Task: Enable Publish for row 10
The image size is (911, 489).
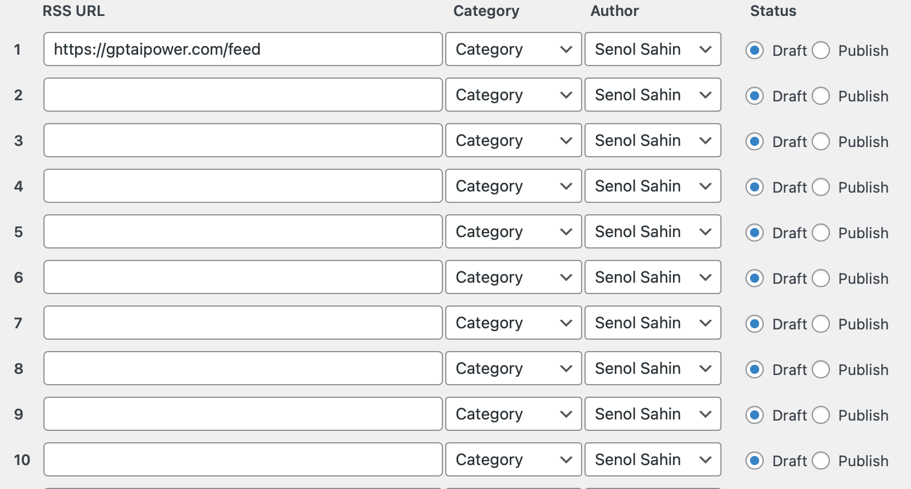Action: (821, 461)
